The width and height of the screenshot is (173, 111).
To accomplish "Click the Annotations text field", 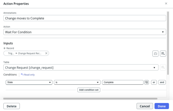I will coord(84,18).
